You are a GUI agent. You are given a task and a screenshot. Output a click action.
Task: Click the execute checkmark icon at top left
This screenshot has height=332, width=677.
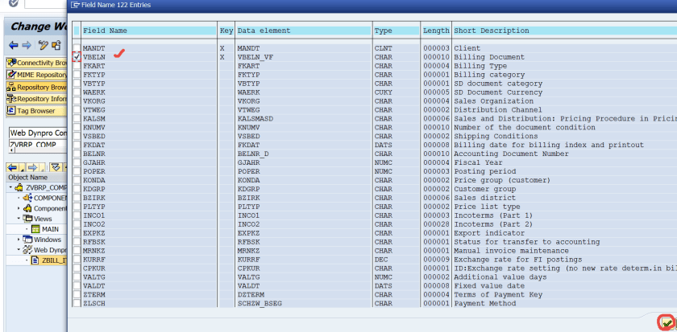pyautogui.click(x=14, y=3)
